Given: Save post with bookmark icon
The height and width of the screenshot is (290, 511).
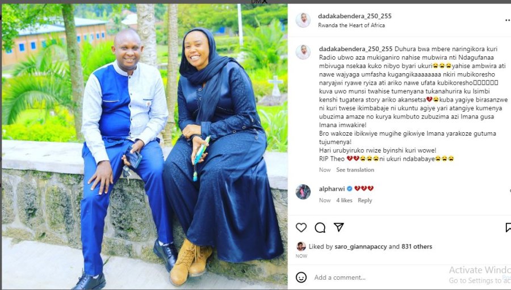Looking at the screenshot, I should tap(508, 228).
